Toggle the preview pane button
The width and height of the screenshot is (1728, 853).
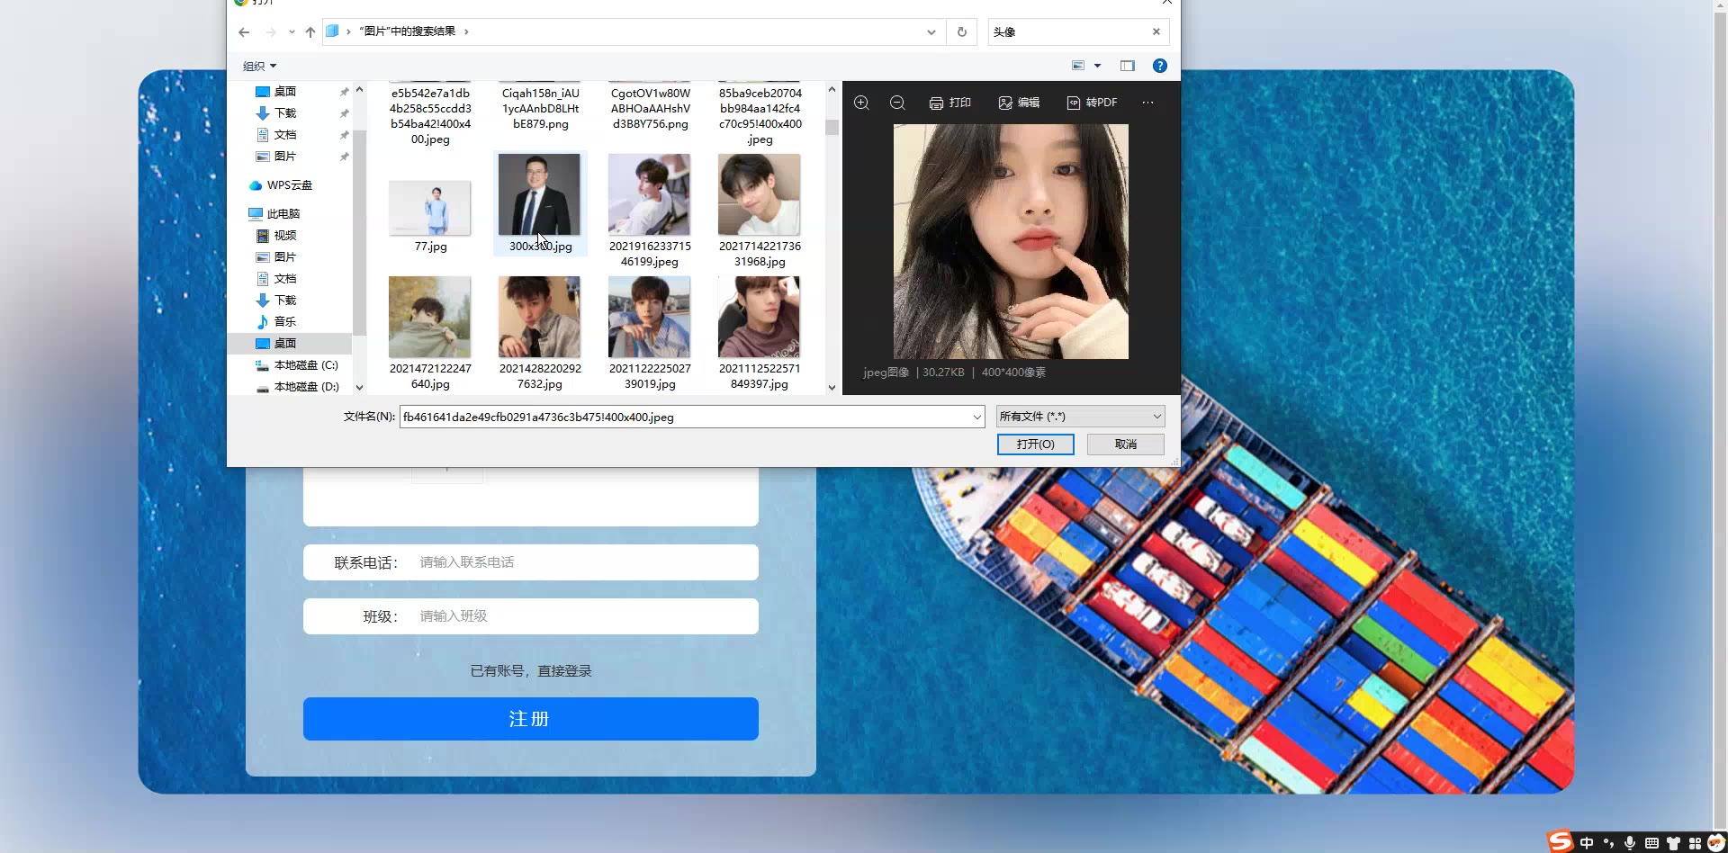(x=1128, y=66)
